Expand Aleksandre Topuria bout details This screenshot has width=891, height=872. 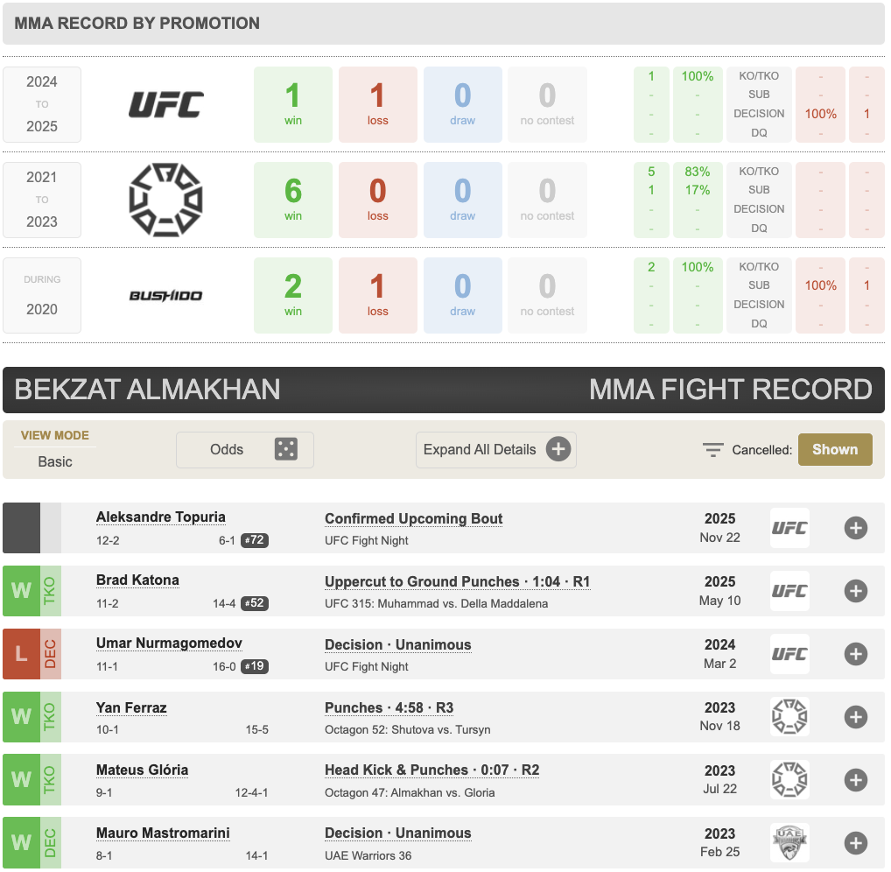coord(856,528)
